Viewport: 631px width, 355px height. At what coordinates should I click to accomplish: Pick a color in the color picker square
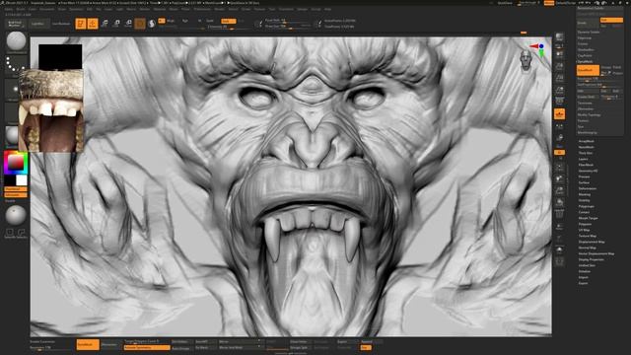click(x=16, y=163)
